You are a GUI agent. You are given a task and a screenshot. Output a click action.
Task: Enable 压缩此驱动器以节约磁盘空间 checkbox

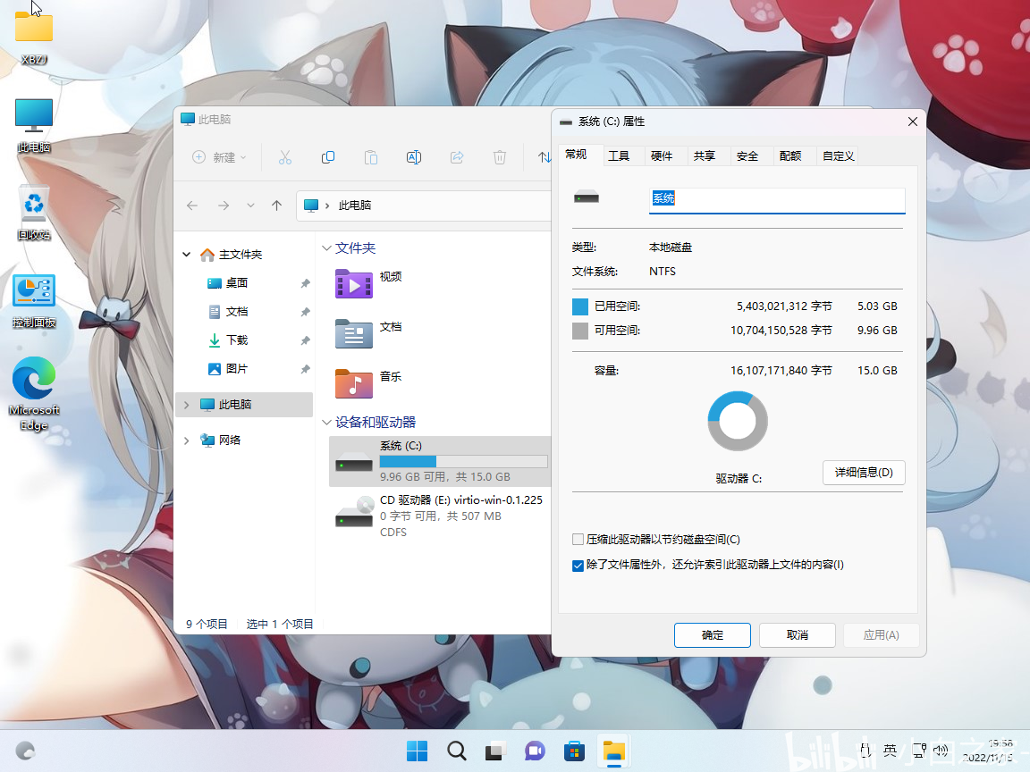tap(578, 540)
